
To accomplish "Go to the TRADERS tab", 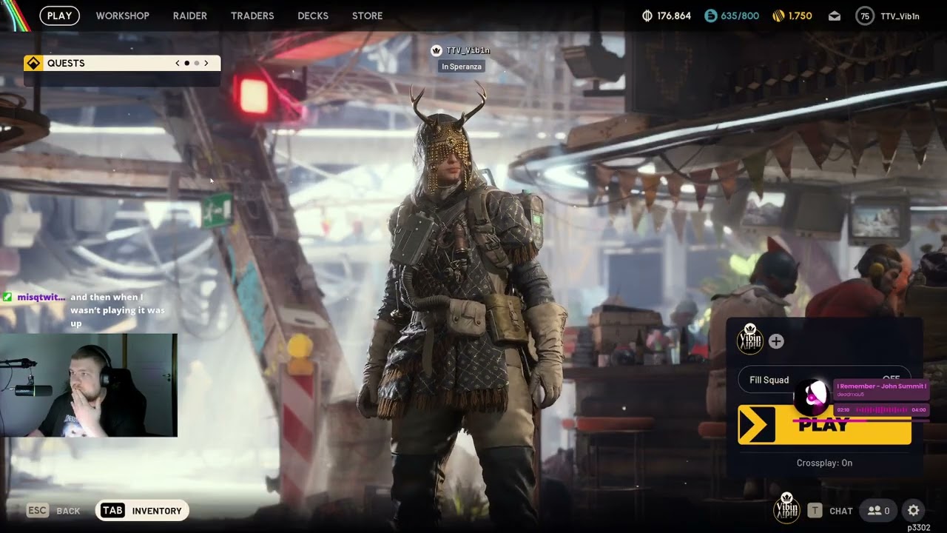I will coord(252,16).
